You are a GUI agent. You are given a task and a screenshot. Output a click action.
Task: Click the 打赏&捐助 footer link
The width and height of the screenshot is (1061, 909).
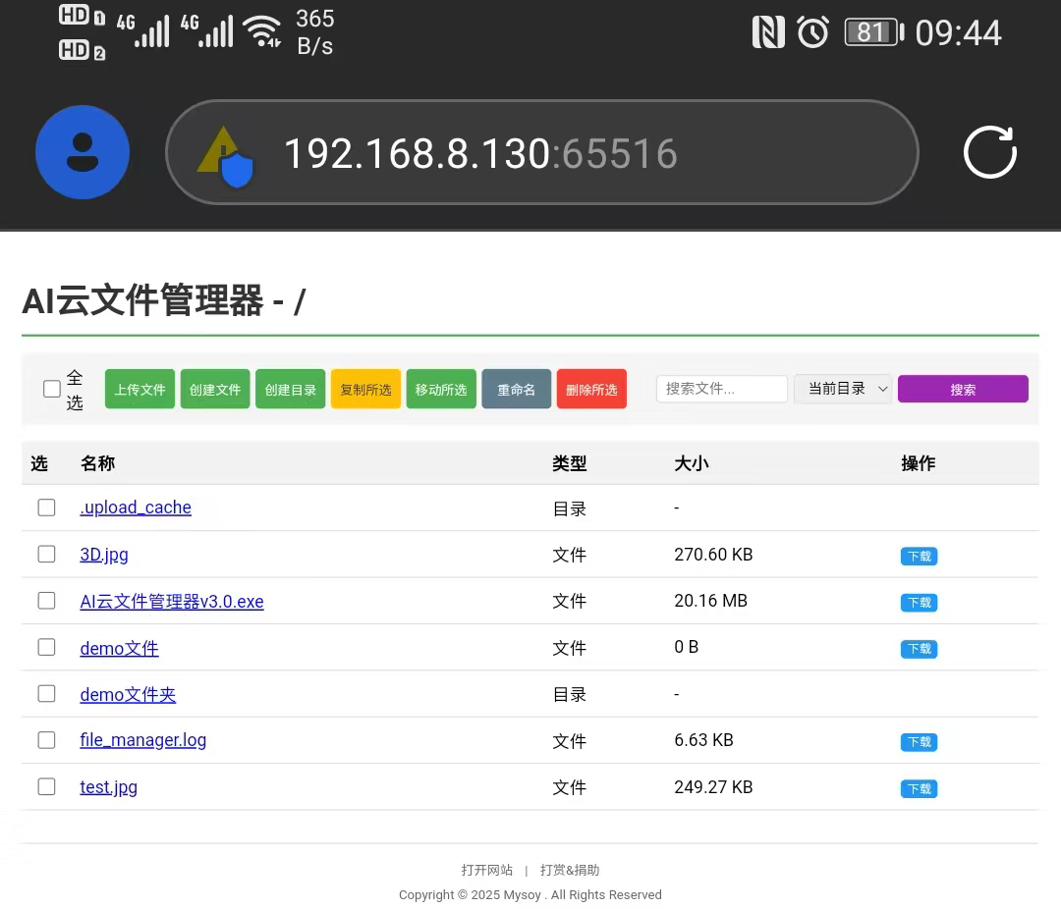(x=570, y=870)
